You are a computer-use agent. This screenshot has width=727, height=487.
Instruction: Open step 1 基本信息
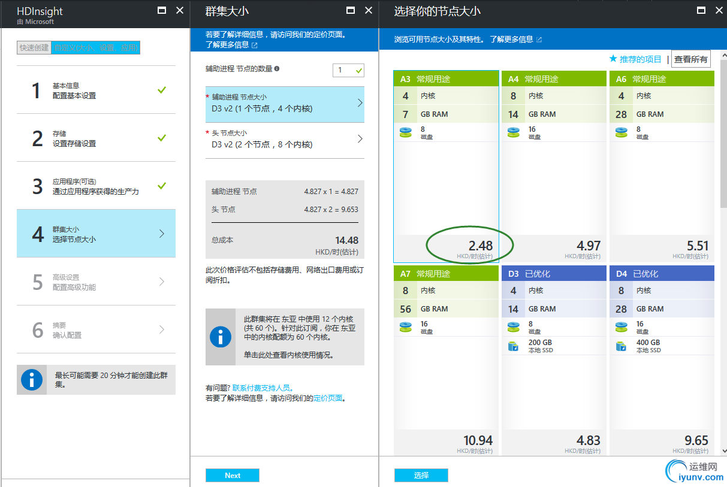96,90
